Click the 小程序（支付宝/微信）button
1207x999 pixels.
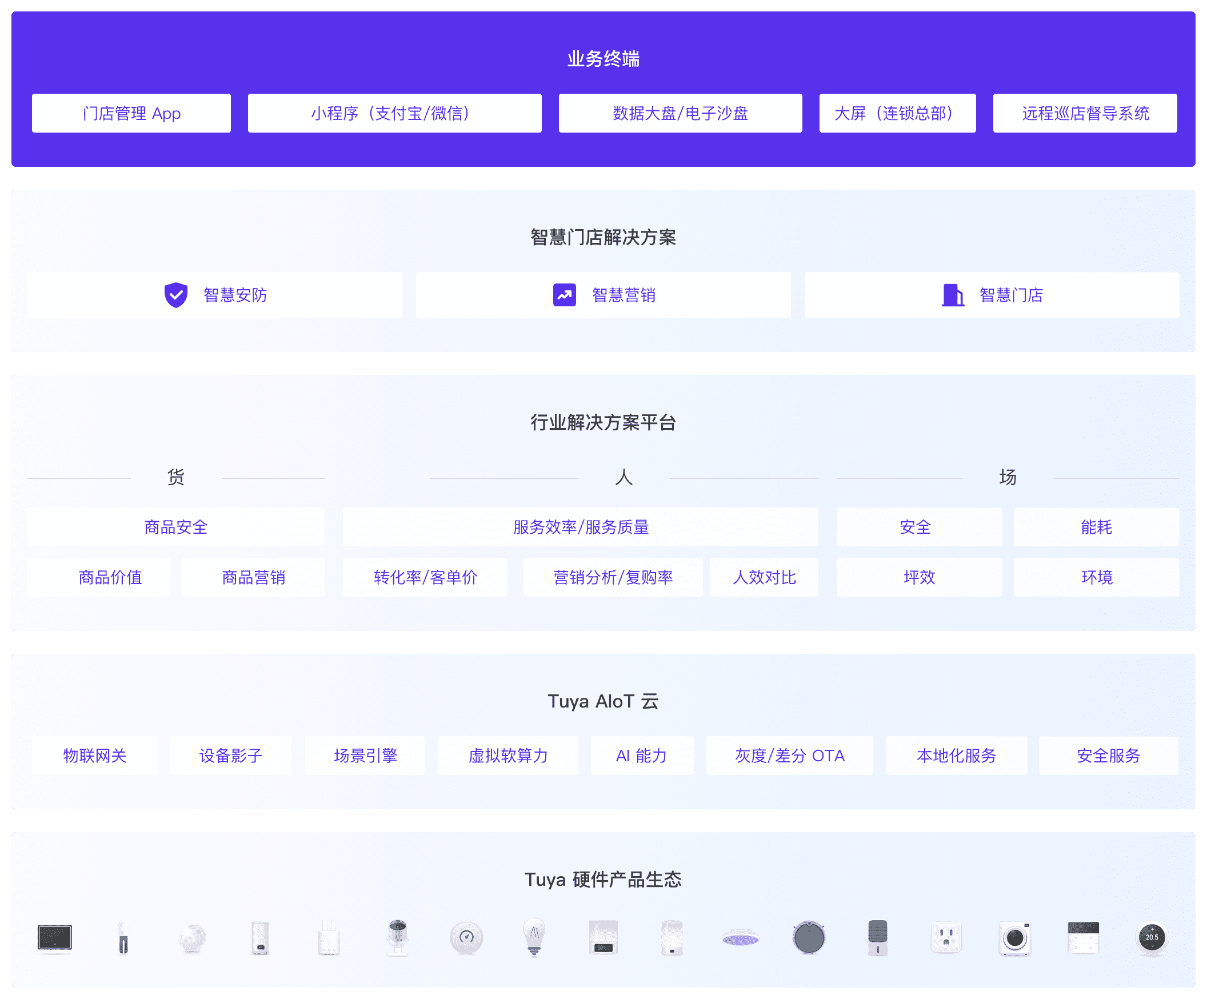click(x=395, y=113)
